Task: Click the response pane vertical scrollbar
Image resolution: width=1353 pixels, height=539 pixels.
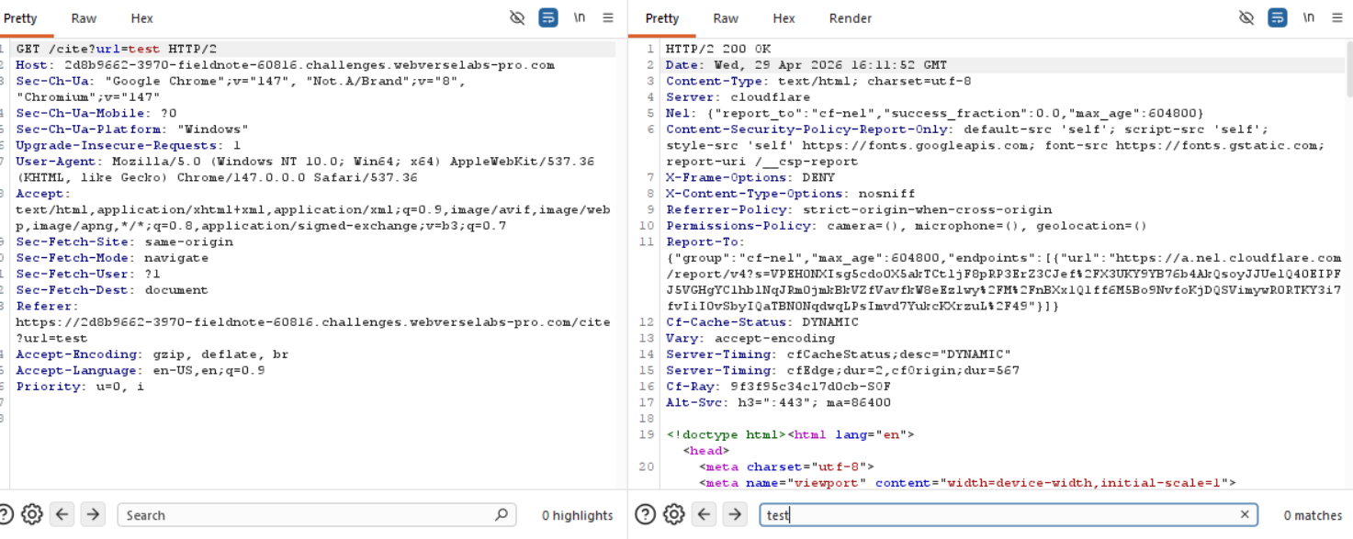Action: coord(1348,69)
